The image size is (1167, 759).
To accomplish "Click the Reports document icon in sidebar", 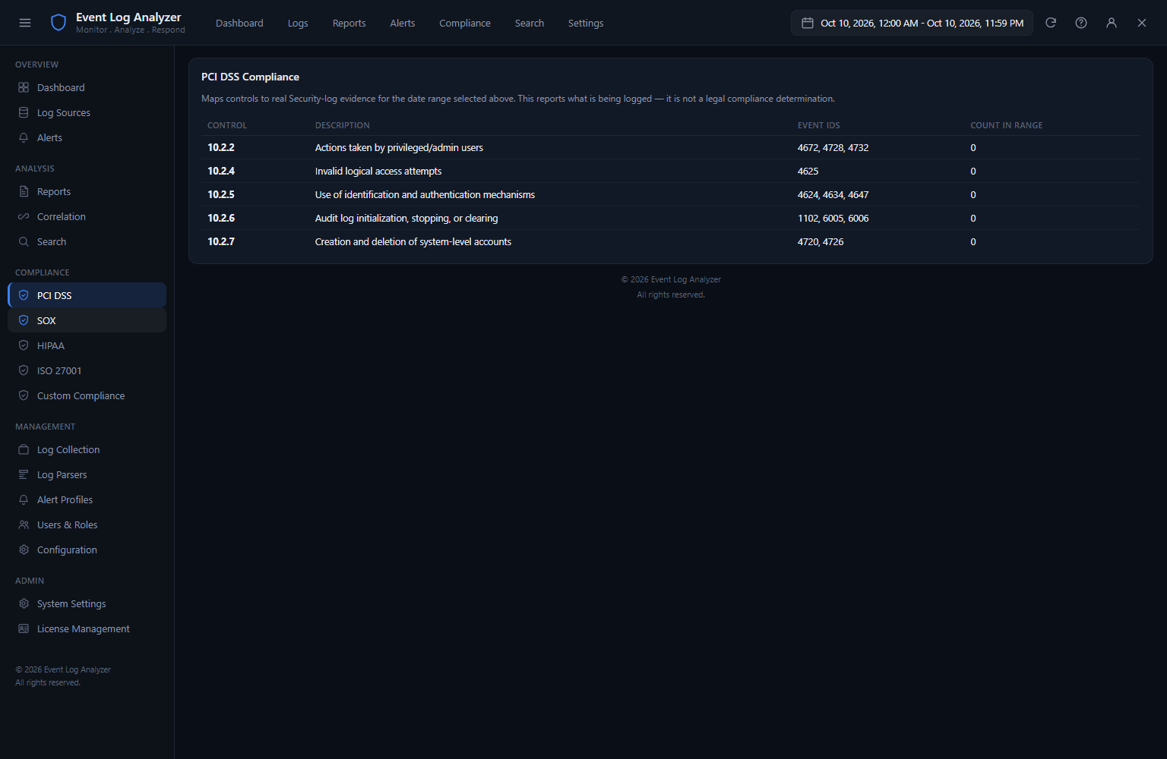I will click(x=24, y=191).
